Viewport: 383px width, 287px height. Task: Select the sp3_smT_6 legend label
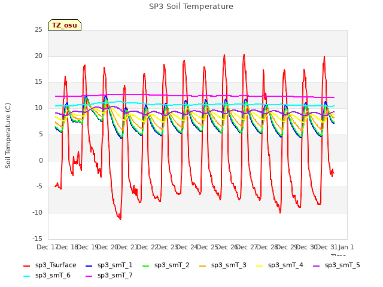(x=53, y=276)
